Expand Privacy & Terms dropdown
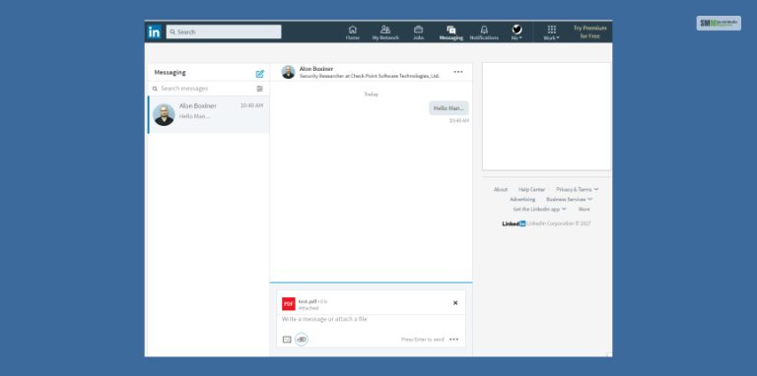 pos(577,189)
